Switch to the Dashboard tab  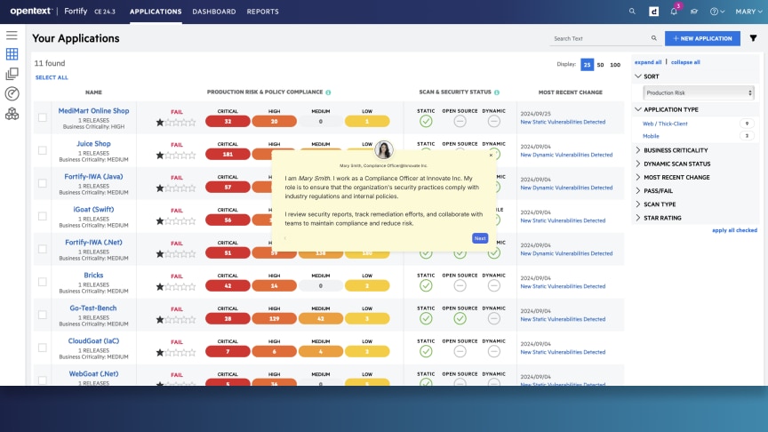(214, 12)
